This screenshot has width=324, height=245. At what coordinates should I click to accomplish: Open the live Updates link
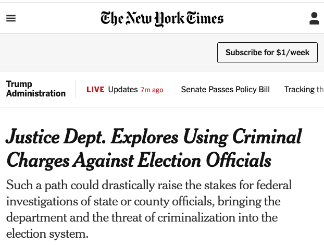coord(123,90)
